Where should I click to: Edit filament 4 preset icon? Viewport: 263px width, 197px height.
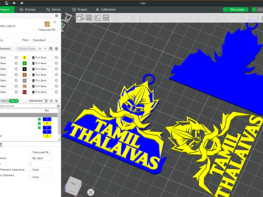pyautogui.click(x=56, y=63)
